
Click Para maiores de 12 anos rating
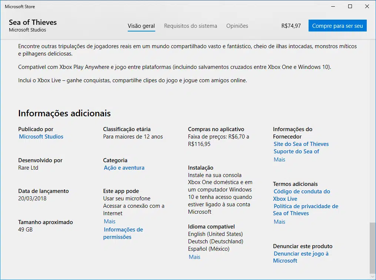(x=133, y=137)
